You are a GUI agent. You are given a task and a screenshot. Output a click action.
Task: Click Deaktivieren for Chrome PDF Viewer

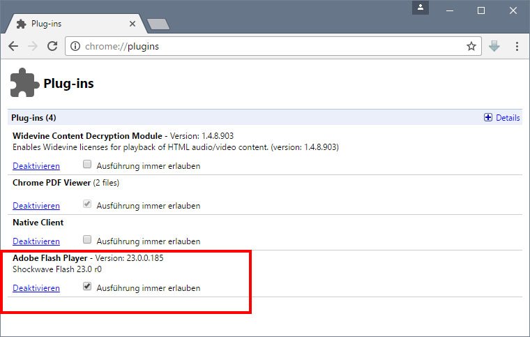[36, 206]
